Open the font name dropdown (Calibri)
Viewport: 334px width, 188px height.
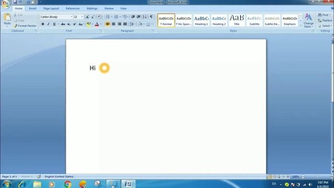pos(71,17)
